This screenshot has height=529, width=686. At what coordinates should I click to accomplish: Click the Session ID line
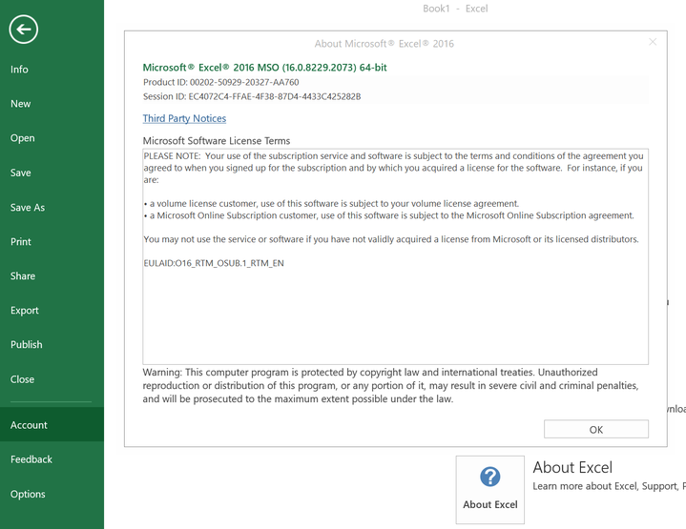(x=252, y=96)
